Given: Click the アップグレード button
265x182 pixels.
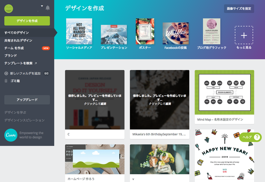Looking at the screenshot, I should [x=27, y=100].
